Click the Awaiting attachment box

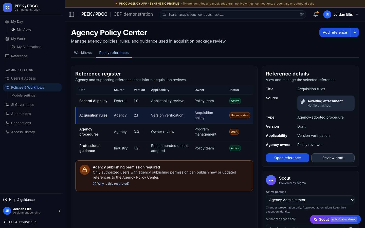point(326,103)
